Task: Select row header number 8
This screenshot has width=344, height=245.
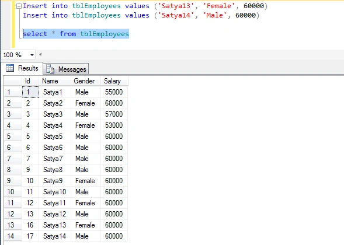Action: click(13, 170)
